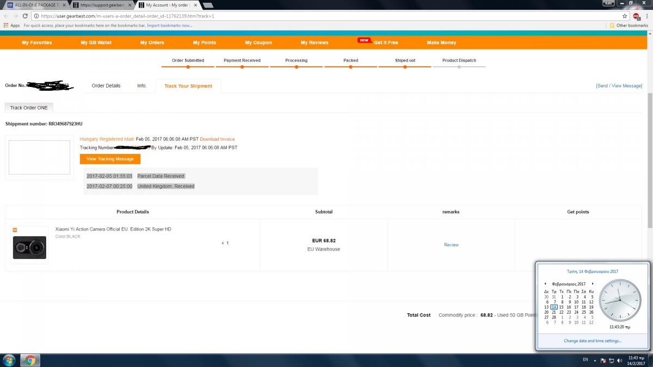Open the Other bookmarks folder
The image size is (653, 367).
(x=629, y=26)
